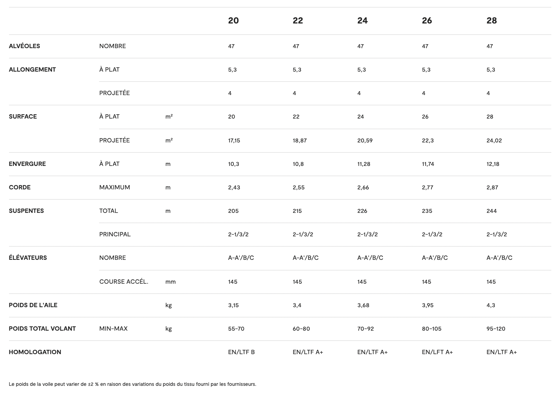The image size is (556, 396).
Task: Click the MIN-MAX sub-label
Action: pyautogui.click(x=113, y=329)
